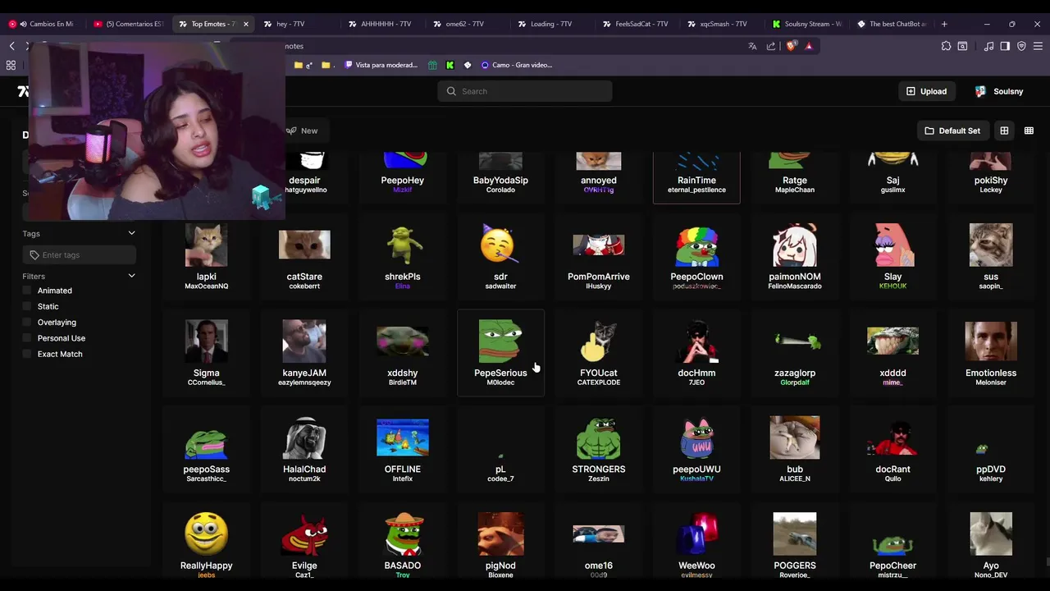Check the Personal Use filter
Screen dimensions: 1050x591
click(x=27, y=338)
